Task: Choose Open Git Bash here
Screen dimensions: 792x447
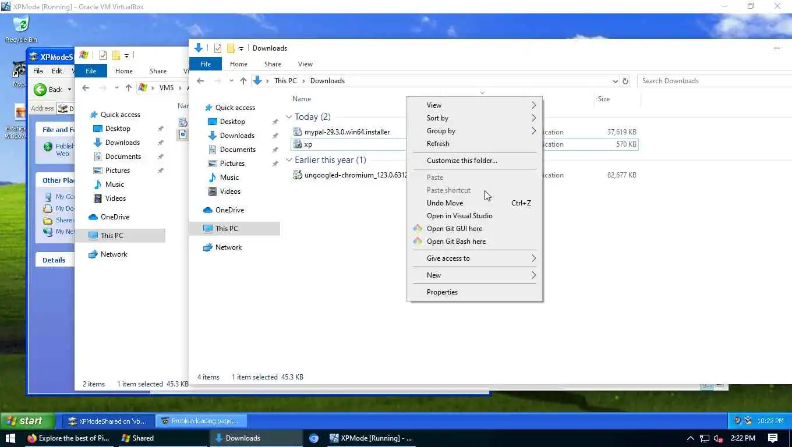Action: tap(475, 242)
